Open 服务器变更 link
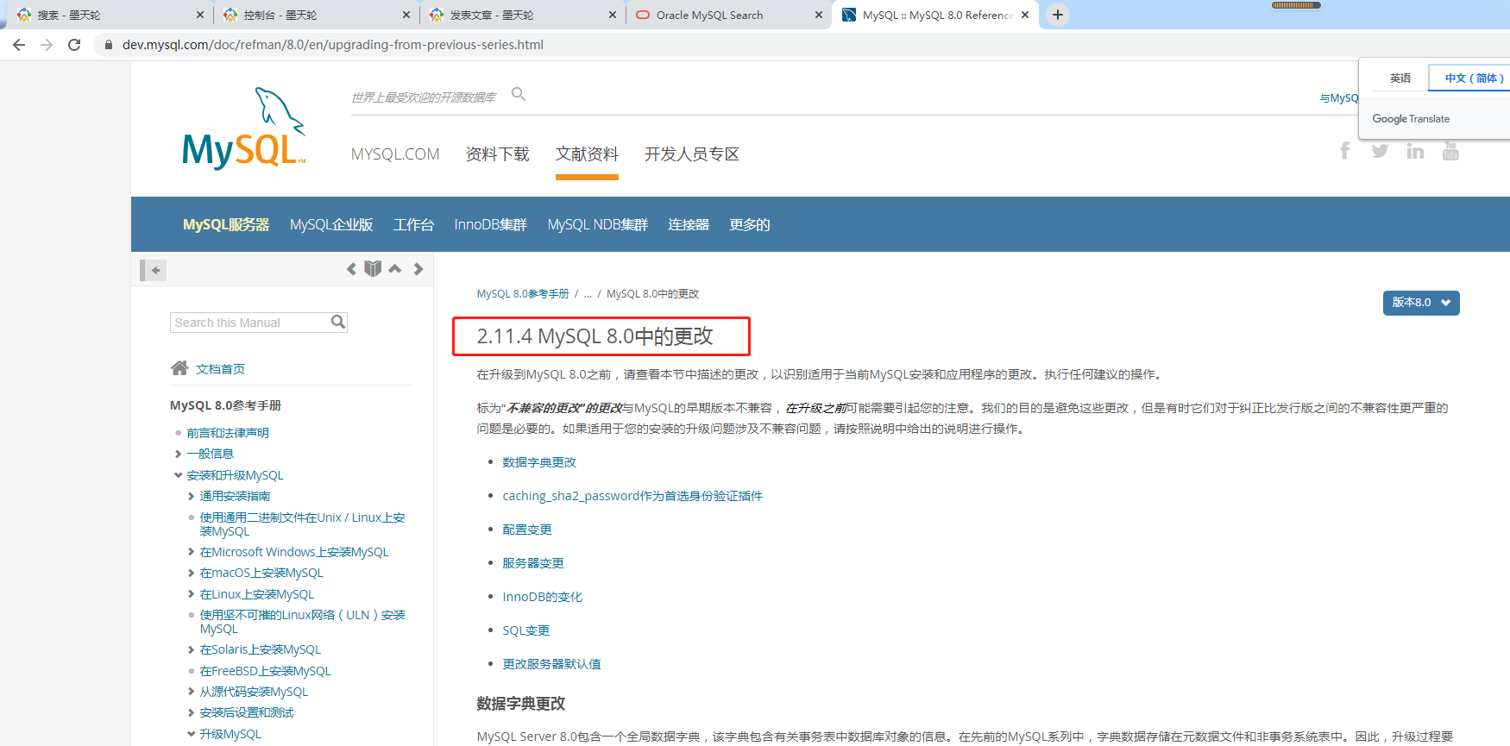 (533, 563)
